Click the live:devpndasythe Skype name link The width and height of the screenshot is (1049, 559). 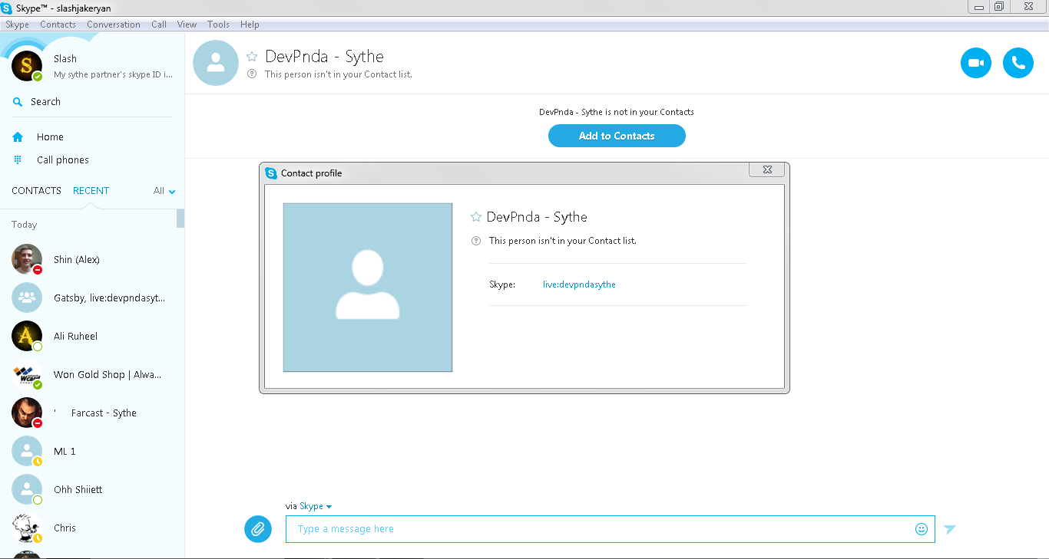point(579,284)
